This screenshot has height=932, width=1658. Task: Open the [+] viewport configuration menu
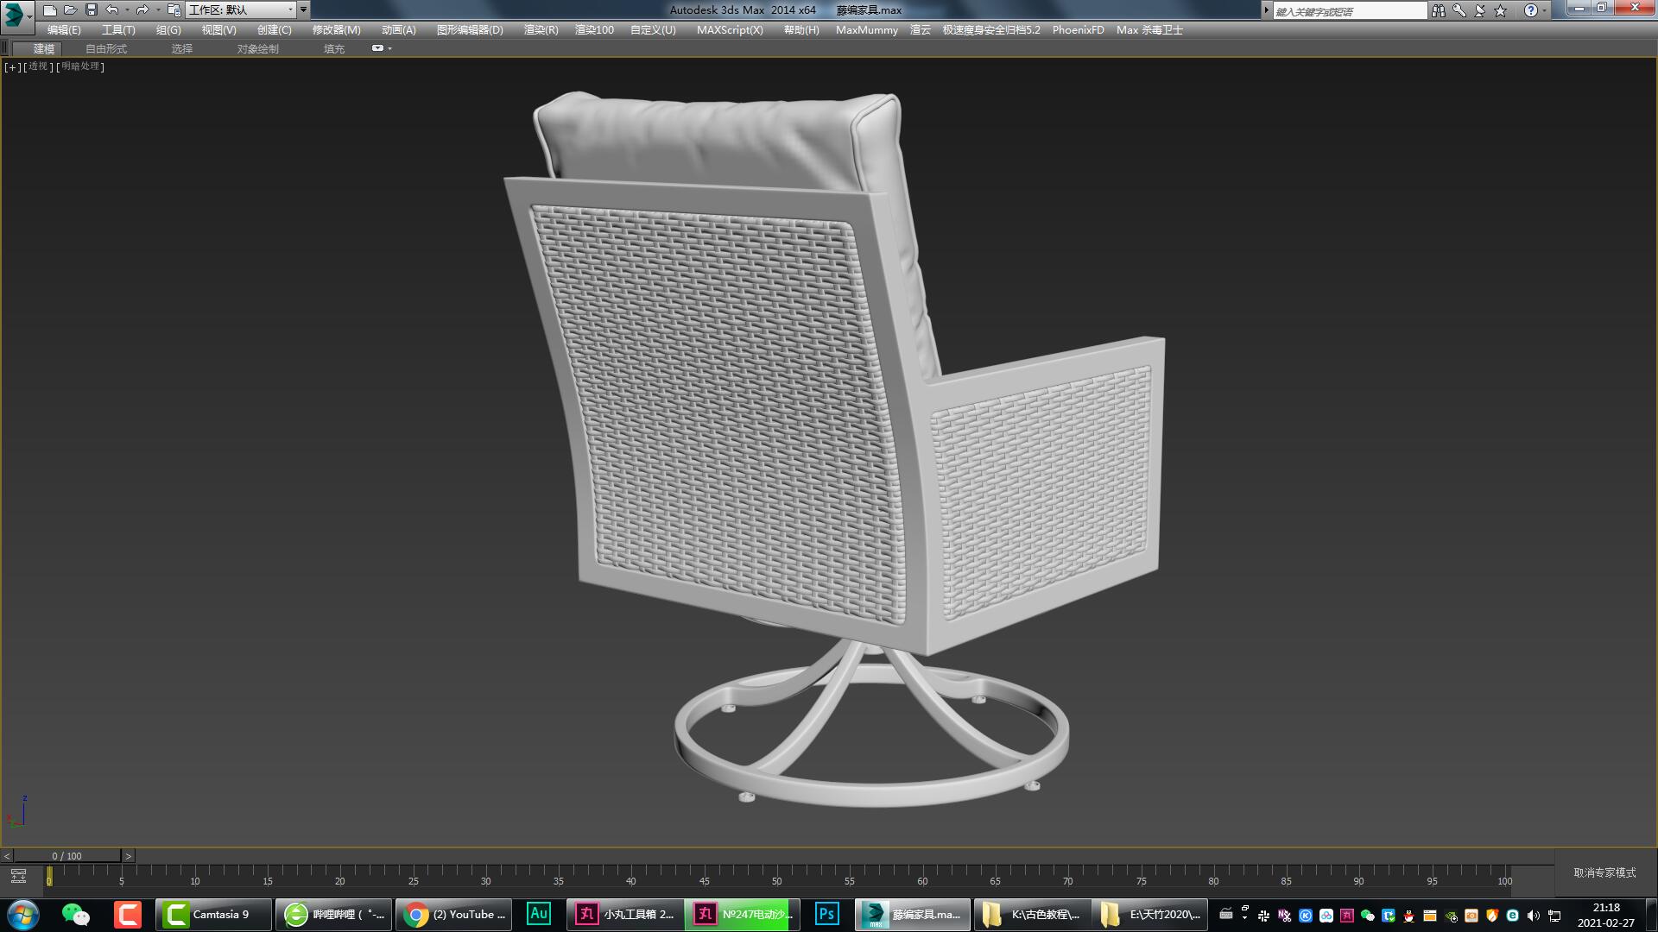tap(11, 66)
